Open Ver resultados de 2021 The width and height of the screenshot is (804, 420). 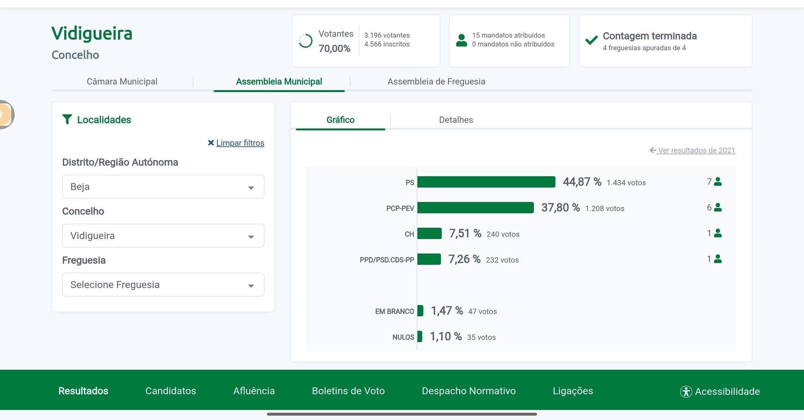click(x=697, y=150)
